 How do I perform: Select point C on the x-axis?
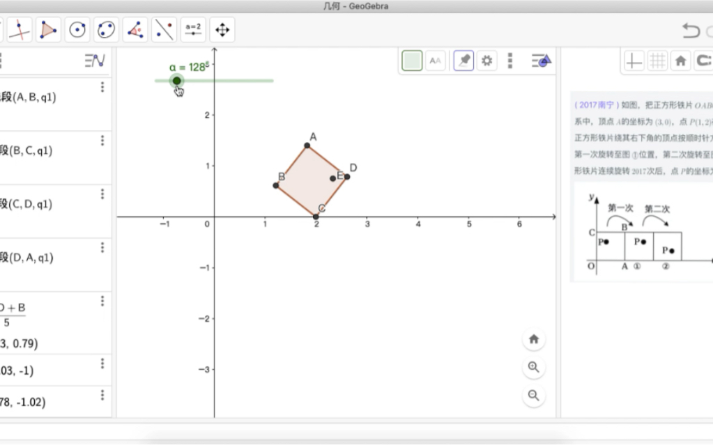tap(316, 217)
